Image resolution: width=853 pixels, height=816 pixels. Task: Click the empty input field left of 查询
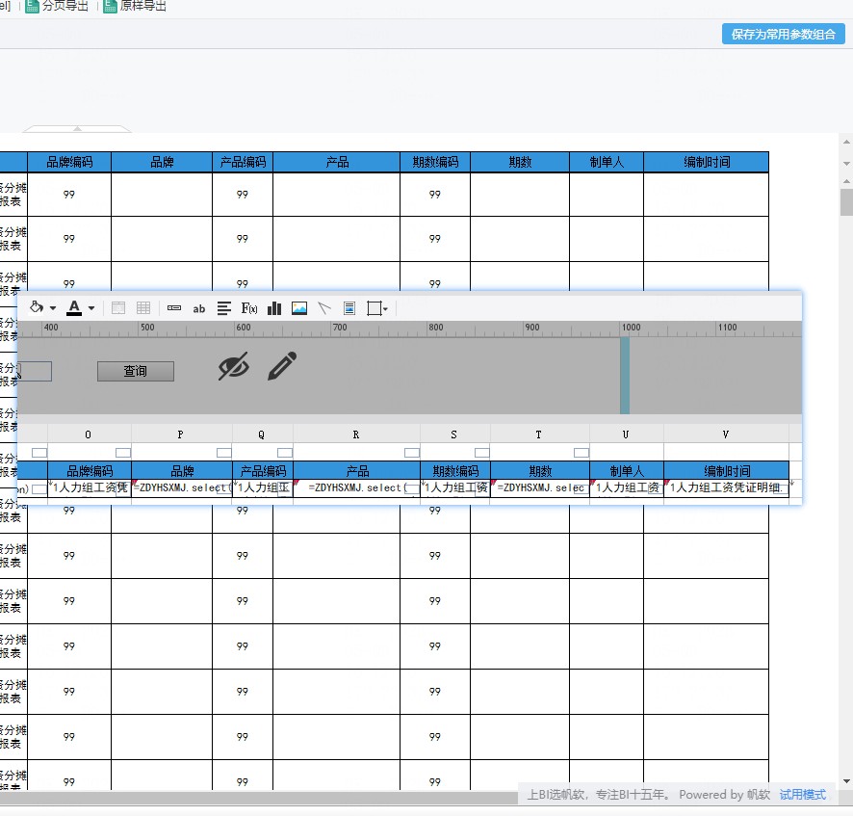pyautogui.click(x=35, y=371)
